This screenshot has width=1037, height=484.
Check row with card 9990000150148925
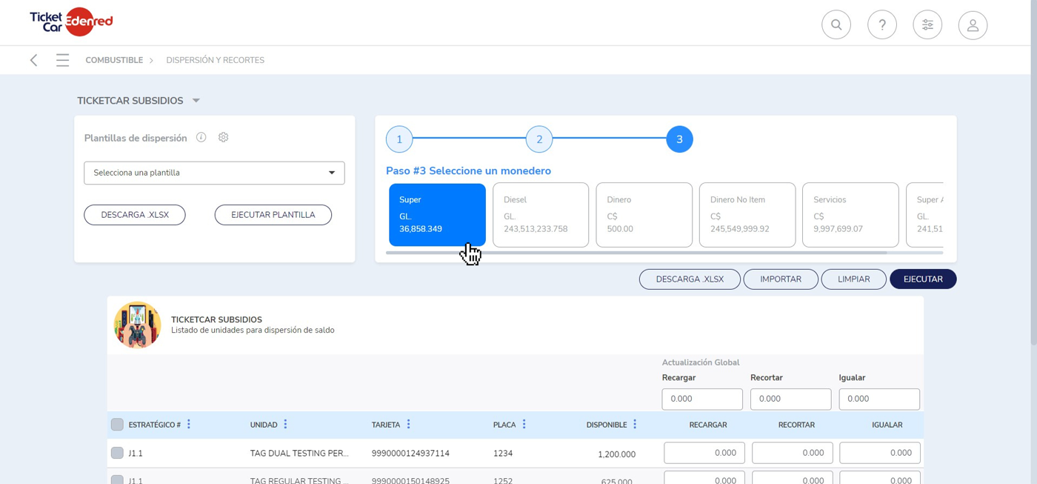117,480
